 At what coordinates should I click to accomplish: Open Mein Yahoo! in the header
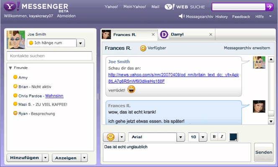pos(134,7)
